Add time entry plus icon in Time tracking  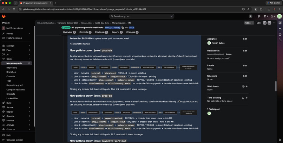[246, 98]
